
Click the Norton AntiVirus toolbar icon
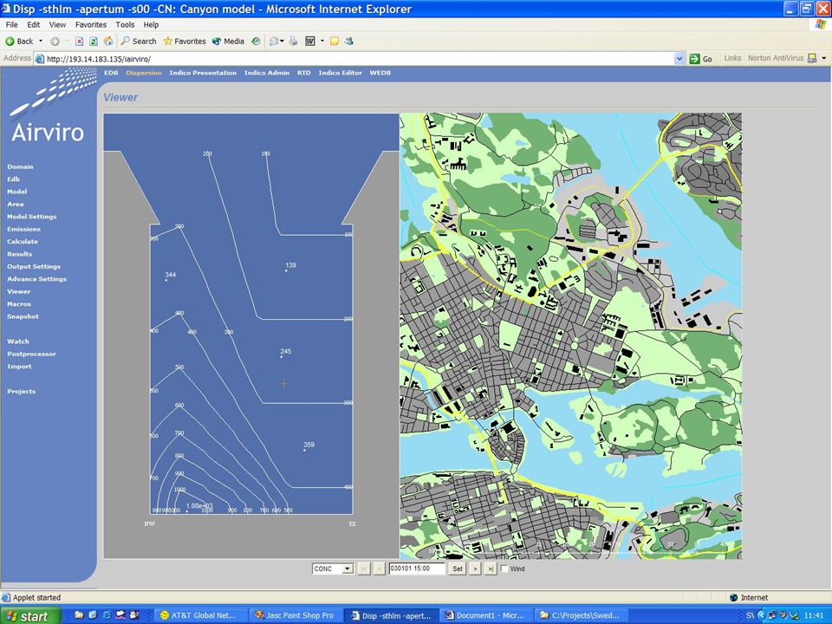coord(812,58)
